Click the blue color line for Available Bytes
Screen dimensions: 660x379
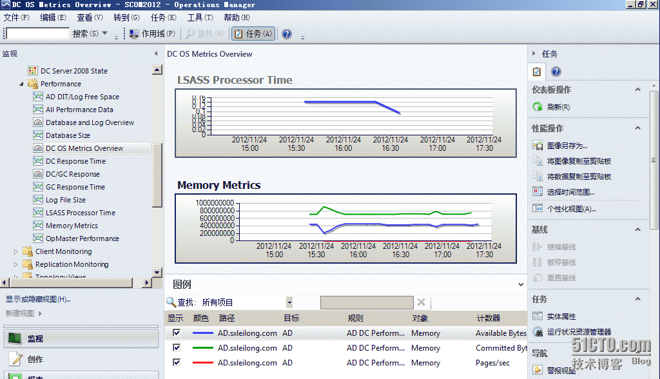[202, 333]
